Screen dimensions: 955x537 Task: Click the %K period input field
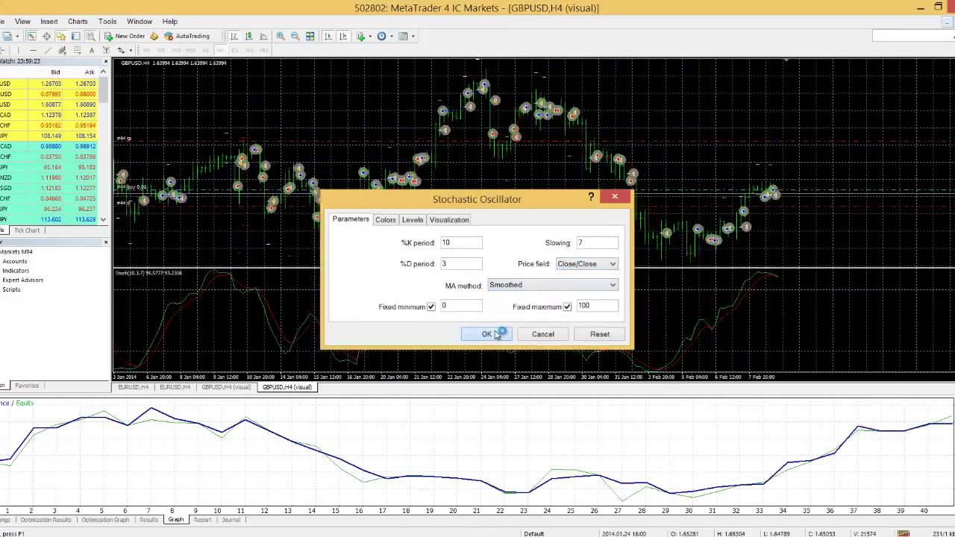[461, 243]
